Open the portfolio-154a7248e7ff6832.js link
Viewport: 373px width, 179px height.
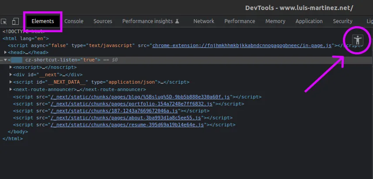point(132,104)
